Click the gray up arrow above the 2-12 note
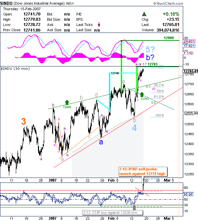Image resolution: width=198 pixels, height=221 pixels. pos(134,208)
